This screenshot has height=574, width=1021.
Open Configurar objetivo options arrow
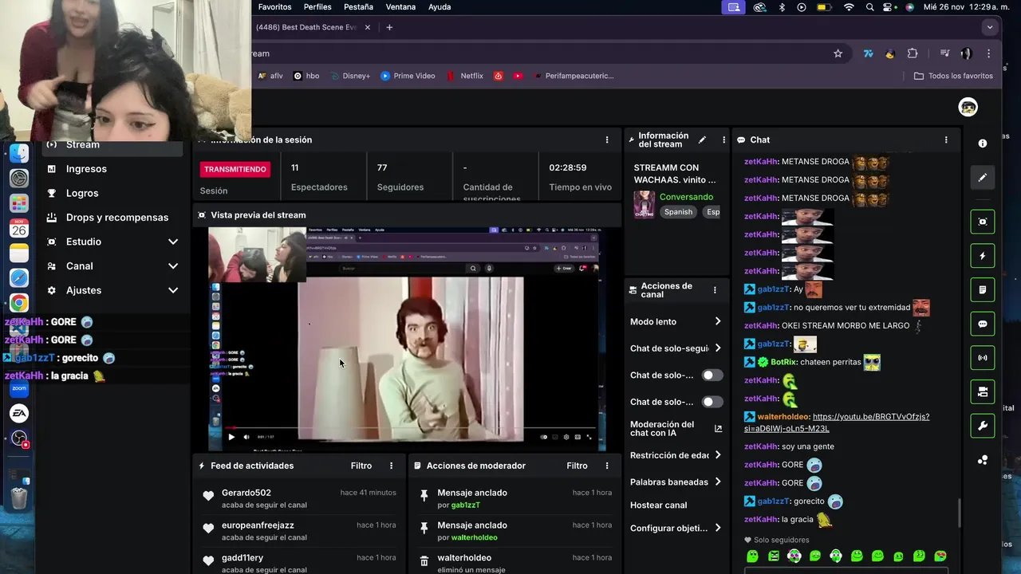[x=718, y=528]
